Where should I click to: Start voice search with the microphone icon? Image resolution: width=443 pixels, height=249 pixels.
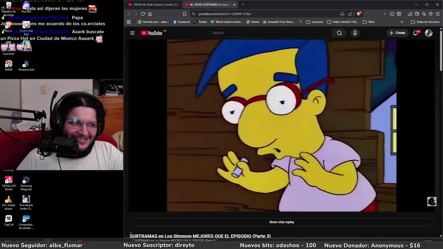pyautogui.click(x=355, y=33)
